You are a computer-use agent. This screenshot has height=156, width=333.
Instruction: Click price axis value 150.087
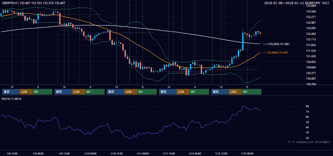[x=311, y=79]
